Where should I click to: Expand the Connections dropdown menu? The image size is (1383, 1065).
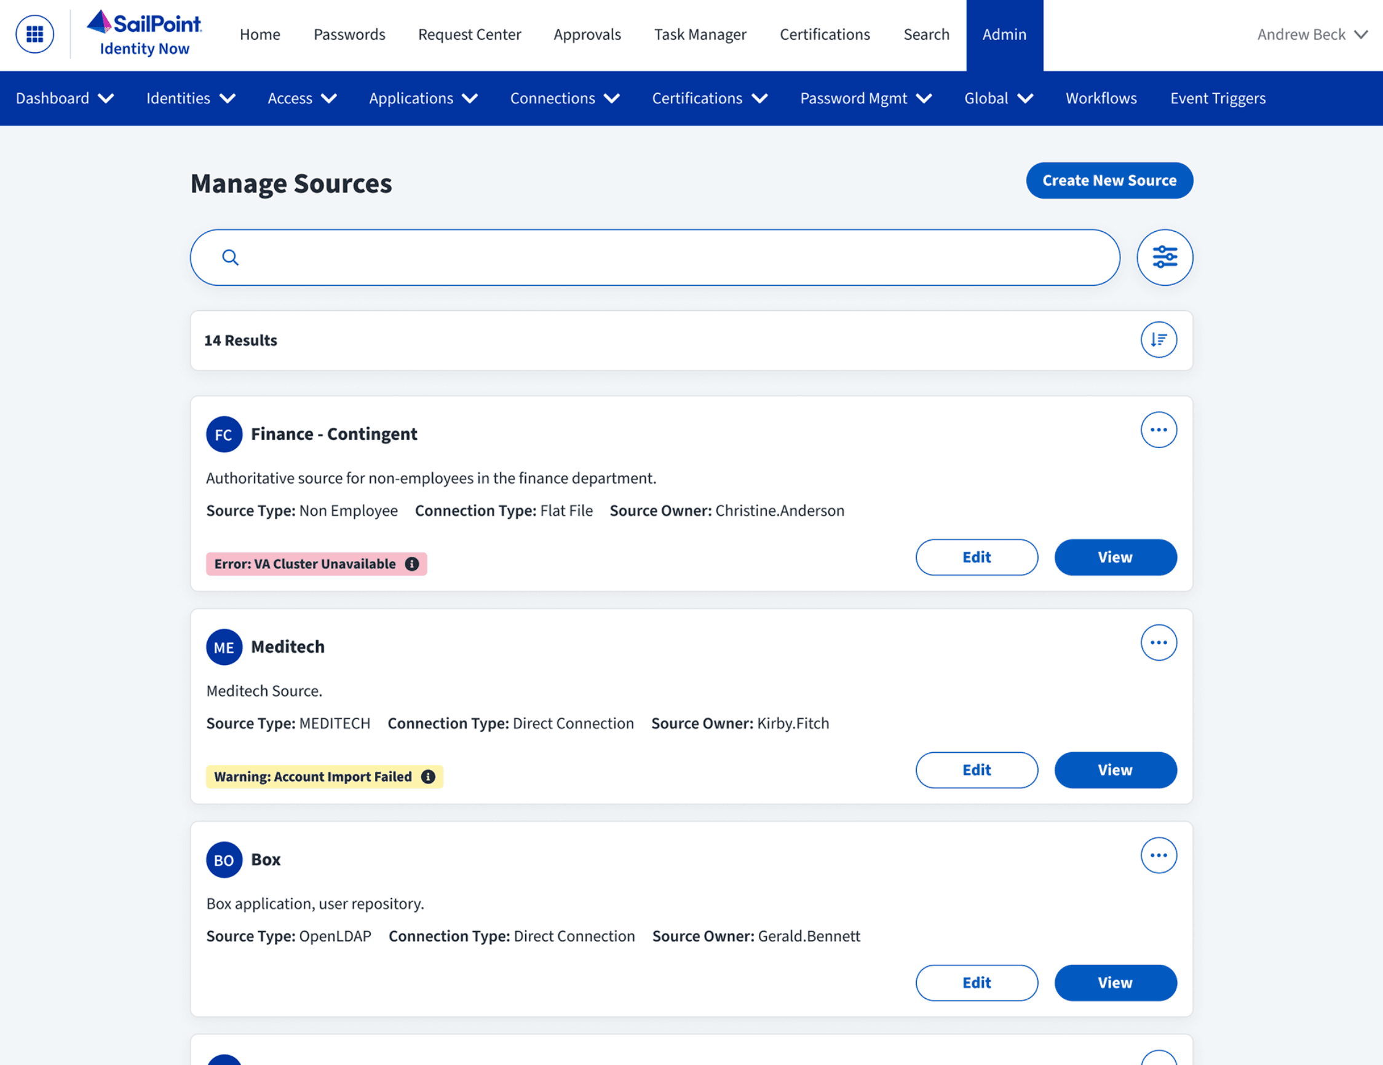pyautogui.click(x=565, y=99)
